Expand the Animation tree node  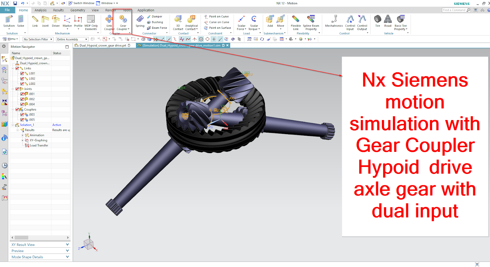(22, 135)
